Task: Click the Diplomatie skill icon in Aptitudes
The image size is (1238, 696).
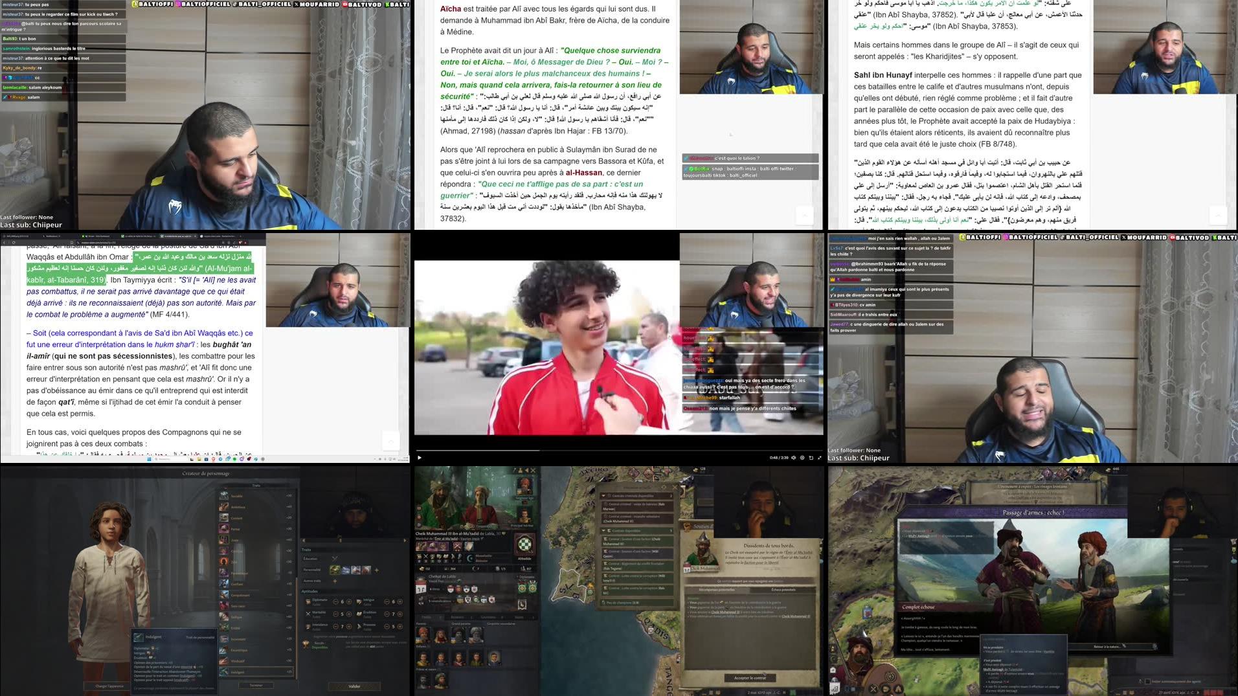Action: tap(309, 601)
